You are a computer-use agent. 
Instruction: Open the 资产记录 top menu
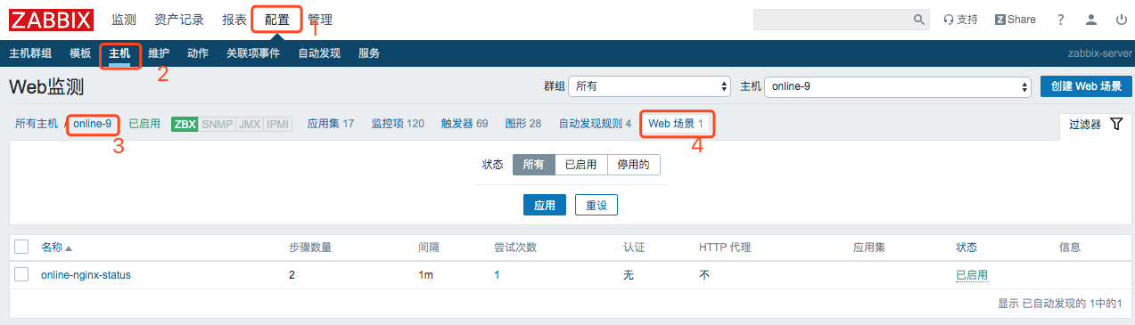pos(178,20)
